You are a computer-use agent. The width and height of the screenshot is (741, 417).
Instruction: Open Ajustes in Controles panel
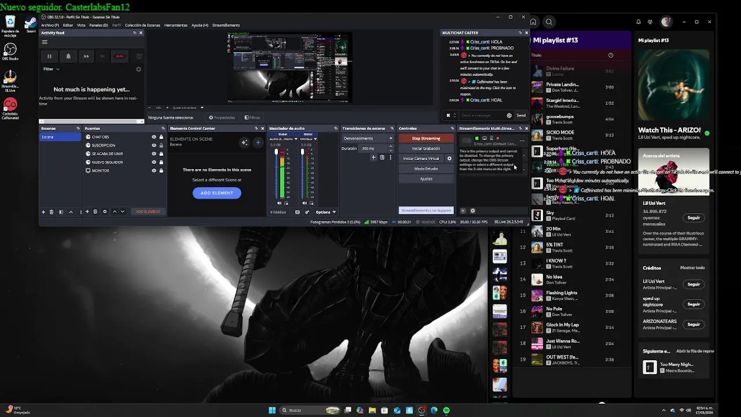pyautogui.click(x=426, y=179)
